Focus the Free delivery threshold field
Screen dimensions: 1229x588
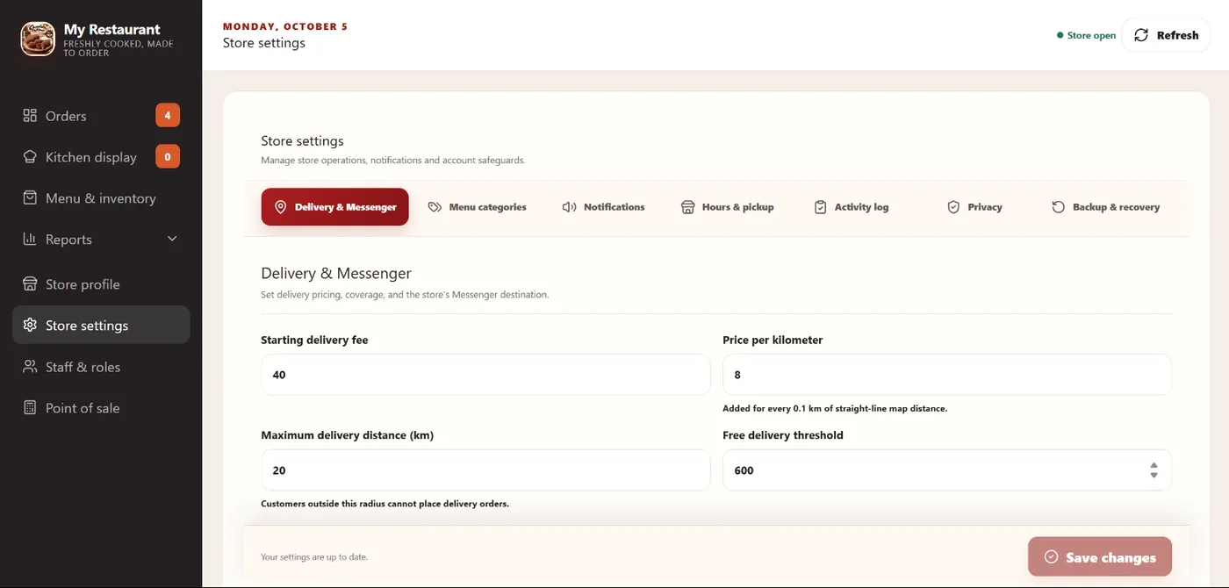coord(947,470)
